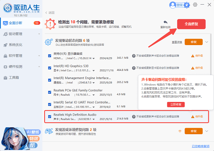Toggle the Realtek PCIe GbE Family Controller checkbox
Viewport: 214px width, 151px height.
[x=50, y=92]
